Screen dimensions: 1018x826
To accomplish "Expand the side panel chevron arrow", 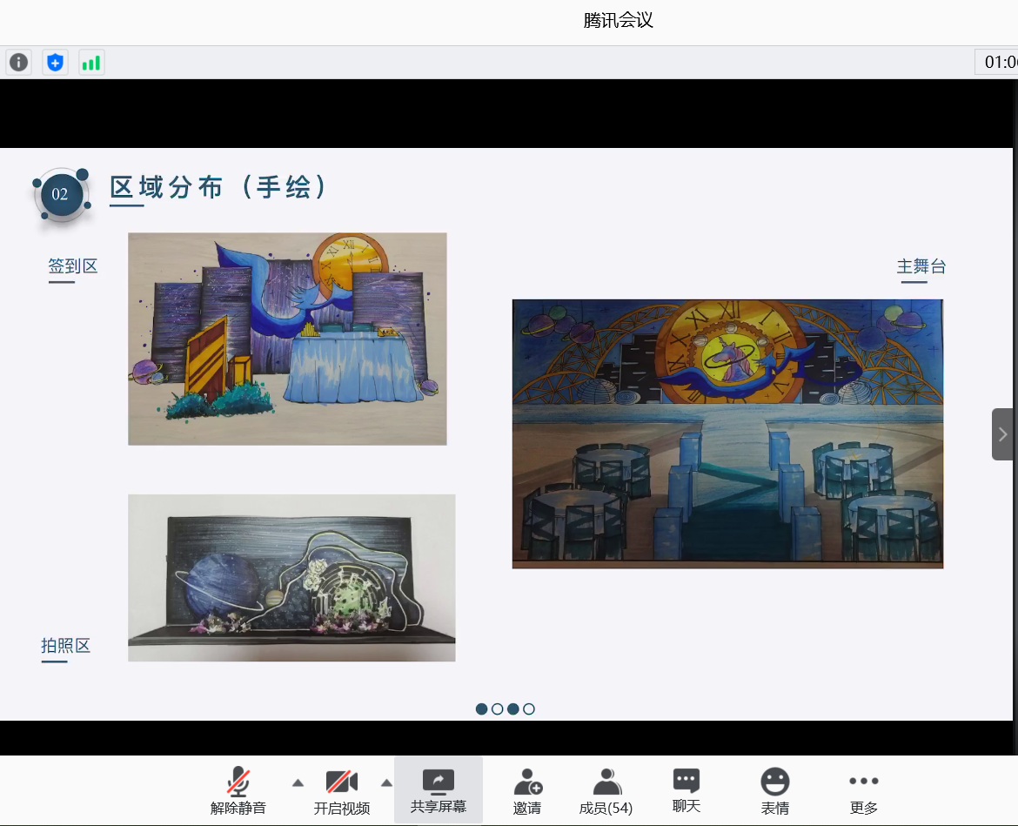I will pyautogui.click(x=1003, y=434).
